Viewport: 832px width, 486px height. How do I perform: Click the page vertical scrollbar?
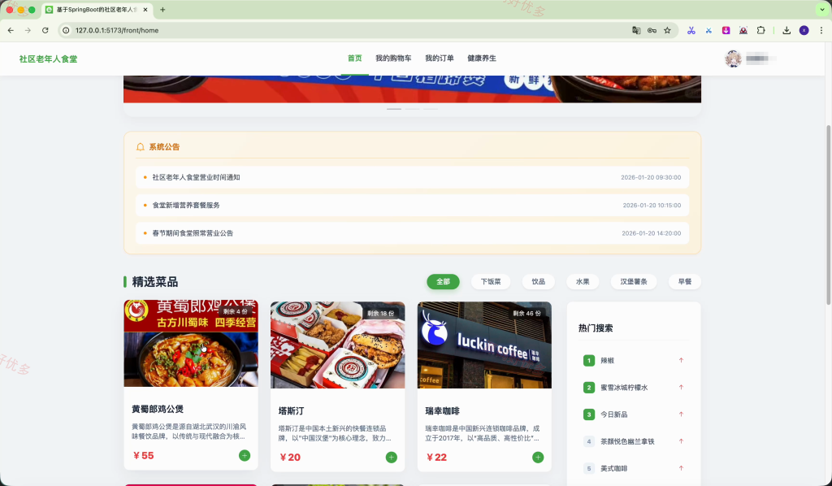(828, 215)
